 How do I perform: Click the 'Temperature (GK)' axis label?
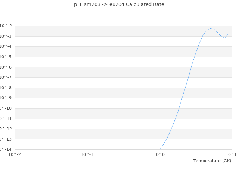tap(212, 161)
